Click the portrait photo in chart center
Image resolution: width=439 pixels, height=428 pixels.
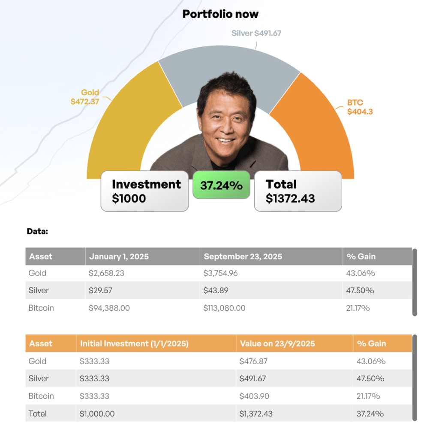pos(220,124)
